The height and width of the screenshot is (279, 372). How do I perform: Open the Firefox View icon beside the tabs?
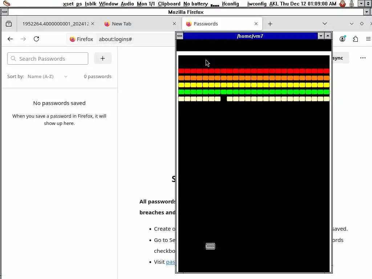[9, 24]
